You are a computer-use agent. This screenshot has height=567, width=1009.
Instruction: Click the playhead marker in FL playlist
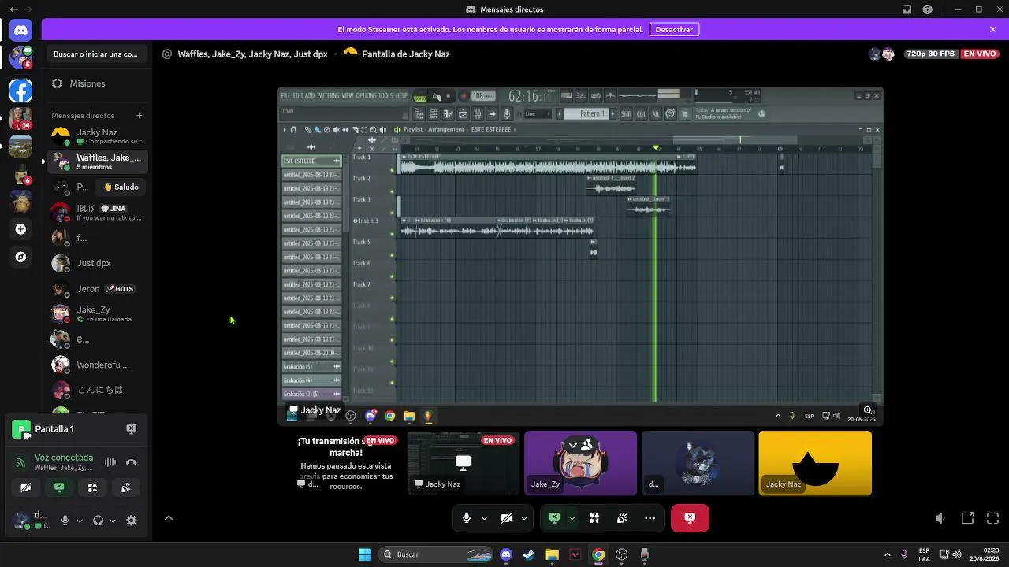coord(656,148)
